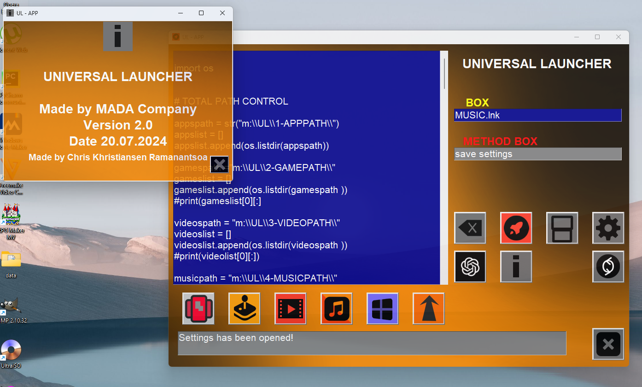This screenshot has width=642, height=387.
Task: Refresh using the circular arrow icon
Action: (608, 266)
